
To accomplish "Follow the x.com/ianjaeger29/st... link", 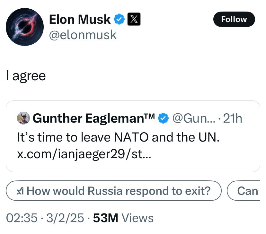I will click(84, 154).
